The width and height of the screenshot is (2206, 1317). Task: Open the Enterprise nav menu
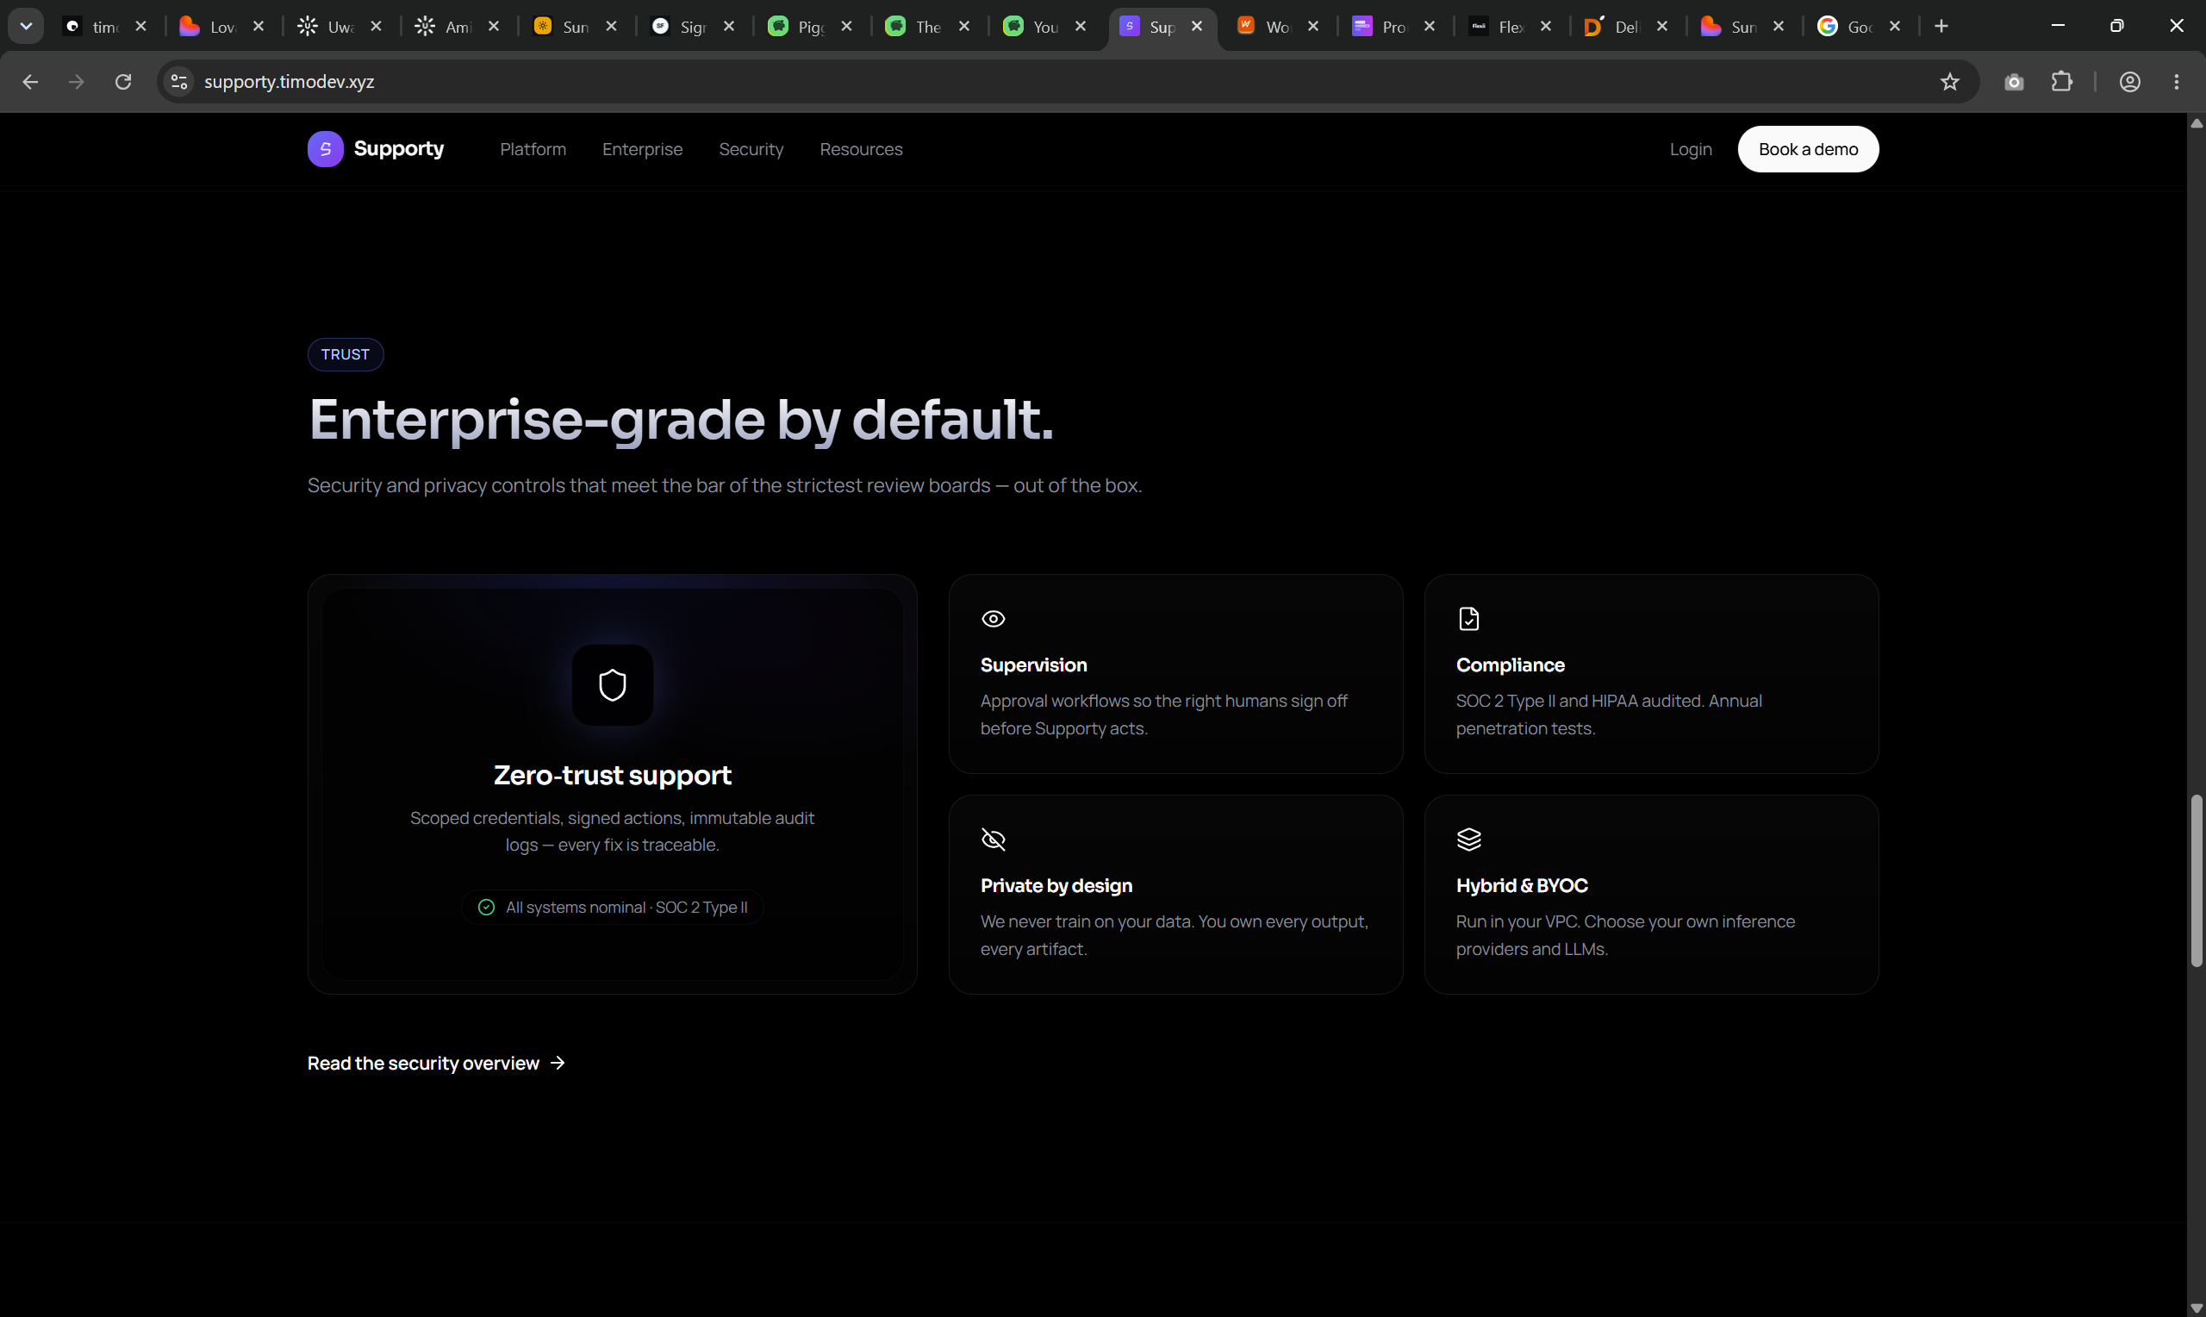click(x=642, y=149)
